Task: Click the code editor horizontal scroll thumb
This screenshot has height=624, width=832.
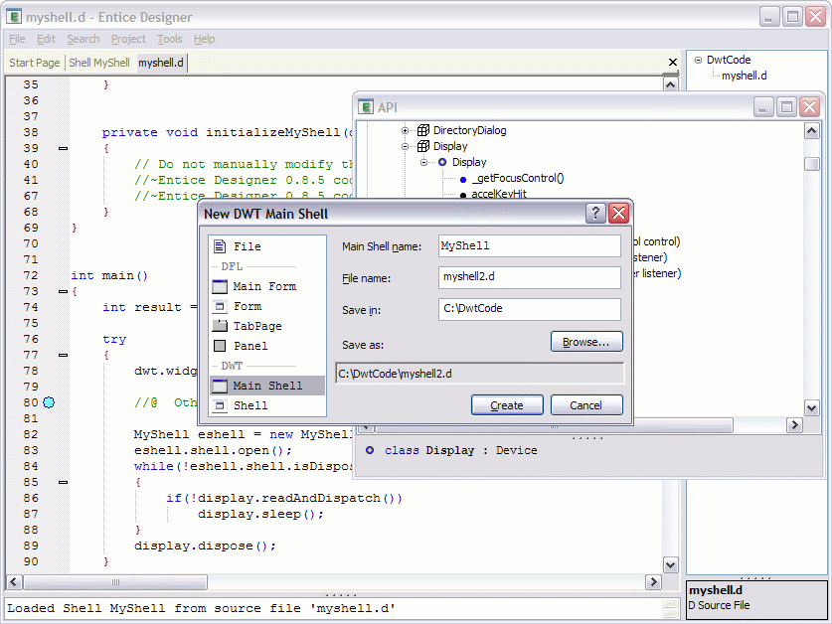Action: point(115,582)
